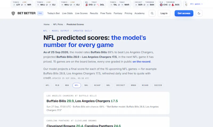Click the 'Sun 27 Sep, 17:00 UTC' game details line
The height and width of the screenshot is (127, 213).
click(103, 108)
